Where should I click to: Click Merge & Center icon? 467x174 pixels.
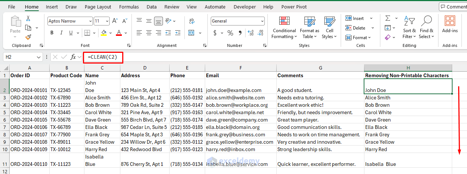click(x=192, y=33)
